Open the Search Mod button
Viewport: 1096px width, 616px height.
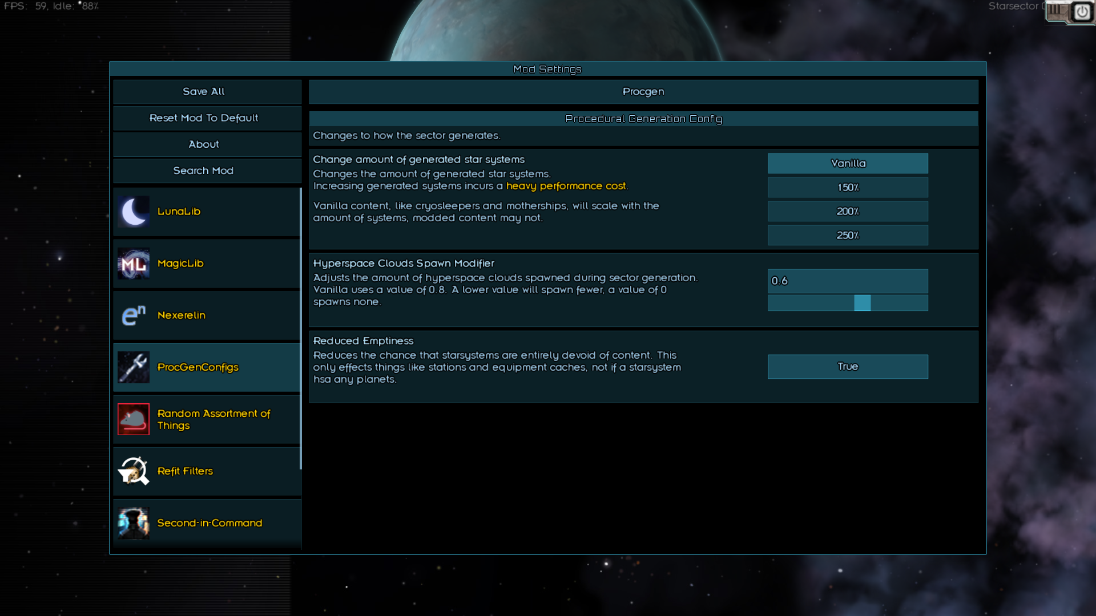pyautogui.click(x=204, y=171)
